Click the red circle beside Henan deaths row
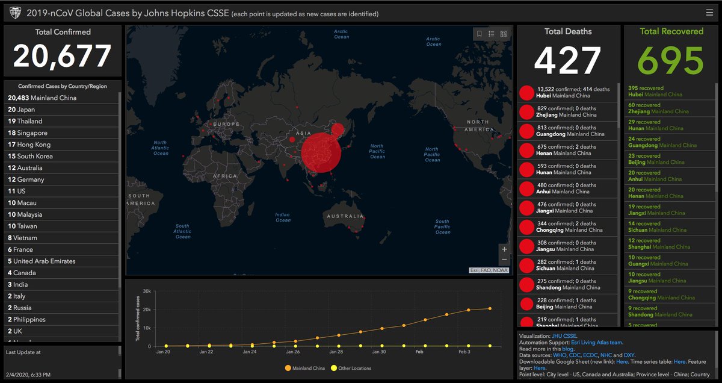 tap(527, 151)
